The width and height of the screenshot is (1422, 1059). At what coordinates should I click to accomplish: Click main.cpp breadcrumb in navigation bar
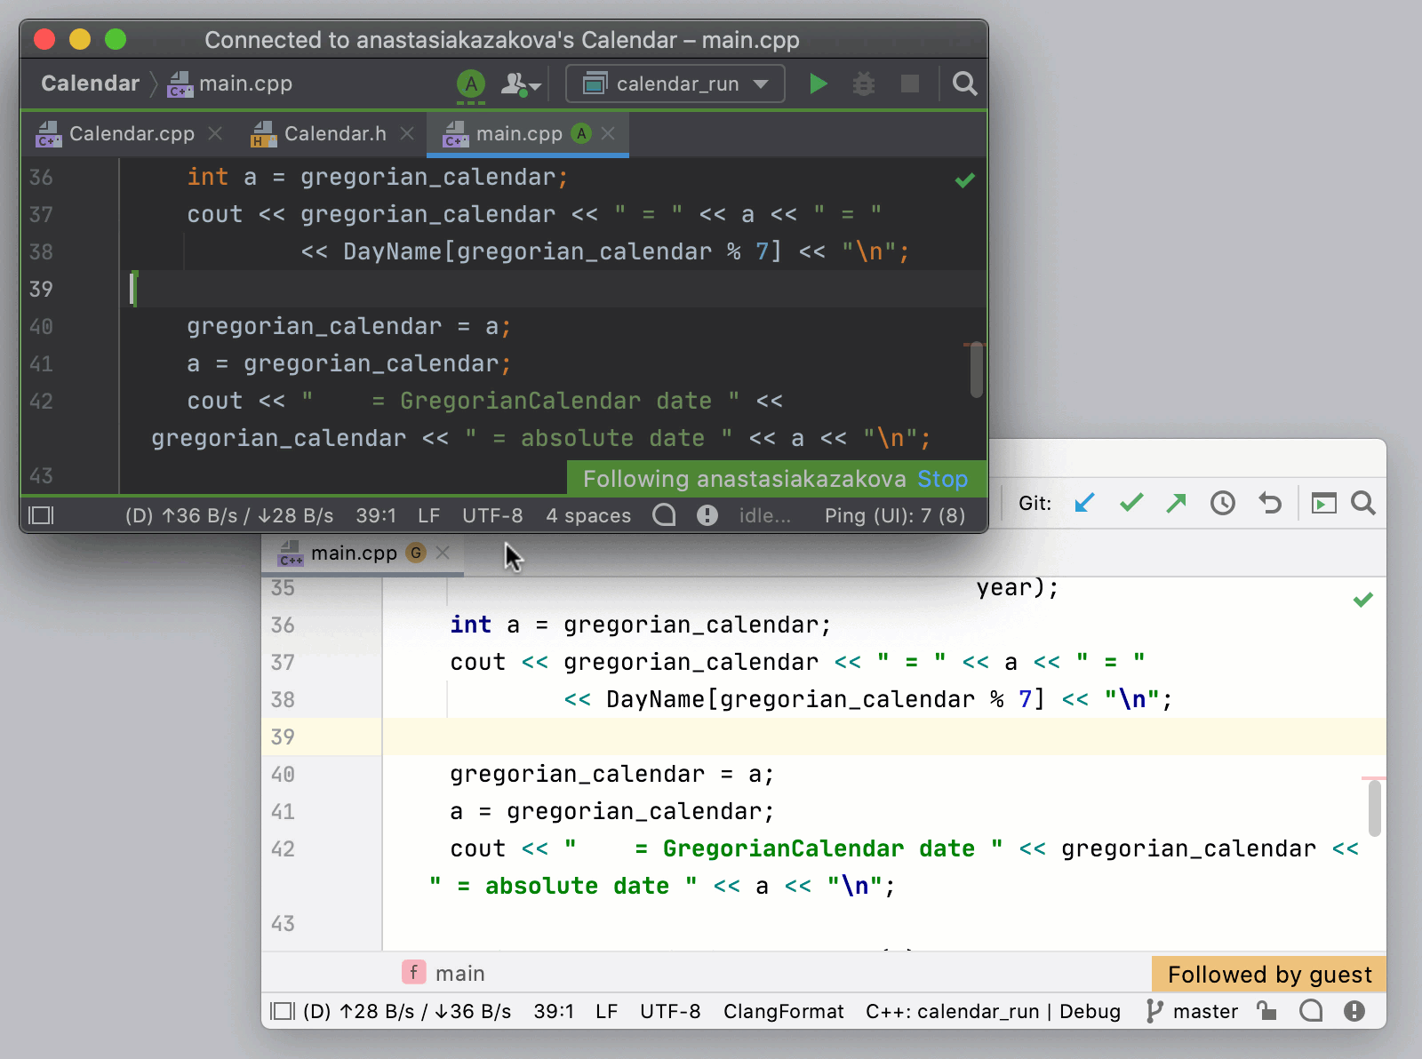tap(231, 84)
